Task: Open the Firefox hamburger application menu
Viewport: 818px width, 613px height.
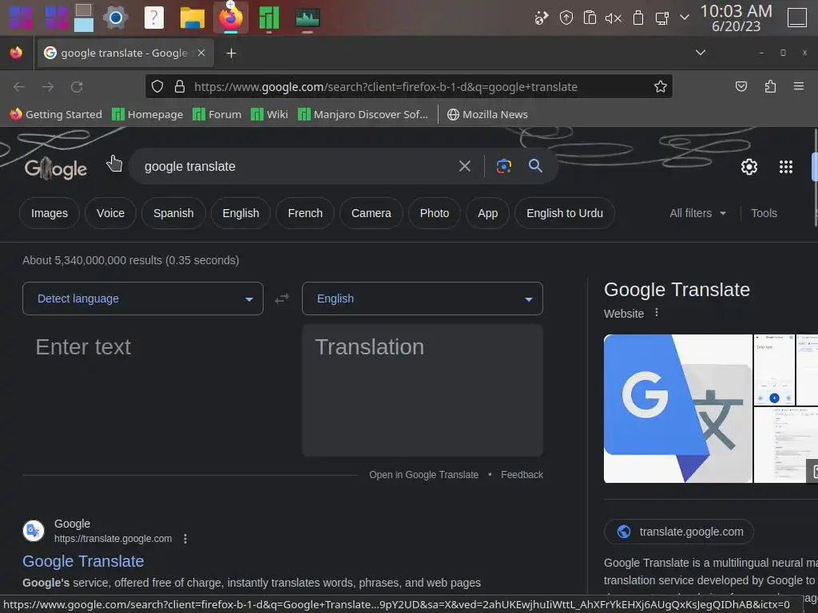Action: tap(798, 86)
